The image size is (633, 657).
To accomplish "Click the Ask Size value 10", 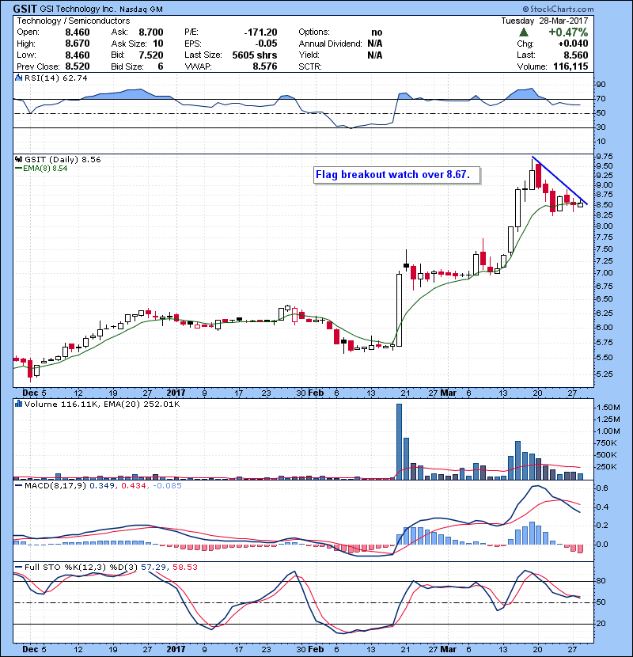I will [x=158, y=44].
